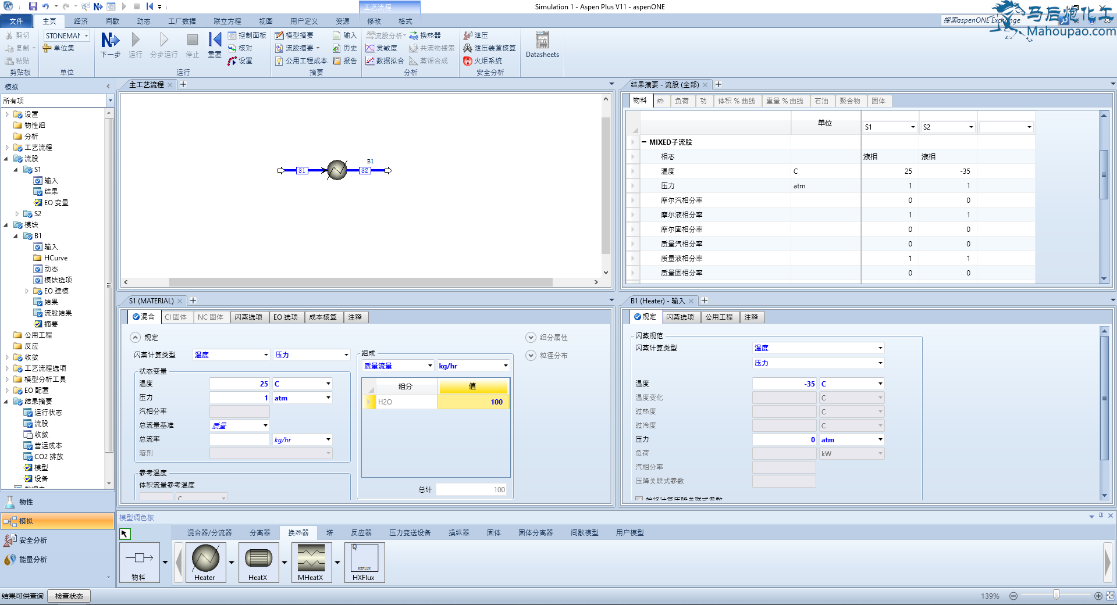This screenshot has width=1117, height=605.
Task: Close the 主工艺流程 tab
Action: (x=170, y=85)
